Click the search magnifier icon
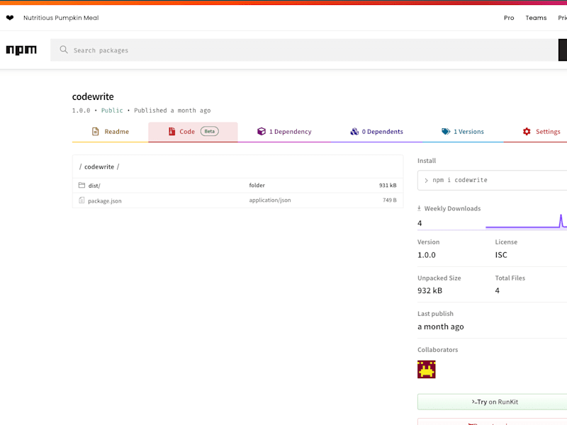567x425 pixels. 64,50
